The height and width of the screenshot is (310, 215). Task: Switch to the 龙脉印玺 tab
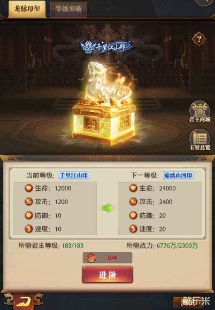27,9
